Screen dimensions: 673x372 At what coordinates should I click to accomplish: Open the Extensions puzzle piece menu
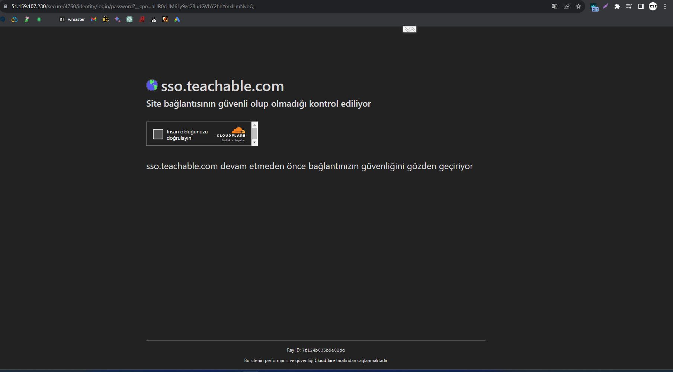click(617, 6)
